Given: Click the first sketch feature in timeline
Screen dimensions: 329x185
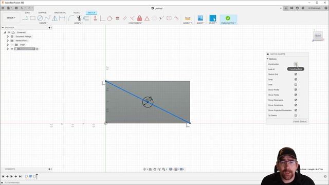Looking at the screenshot, I should click(x=27, y=176).
